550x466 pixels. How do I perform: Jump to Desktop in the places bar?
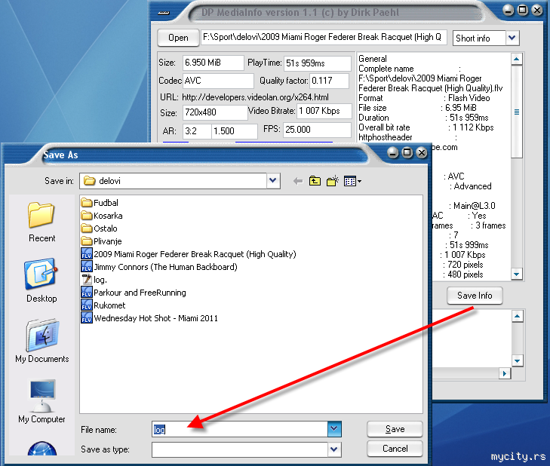pos(41,281)
